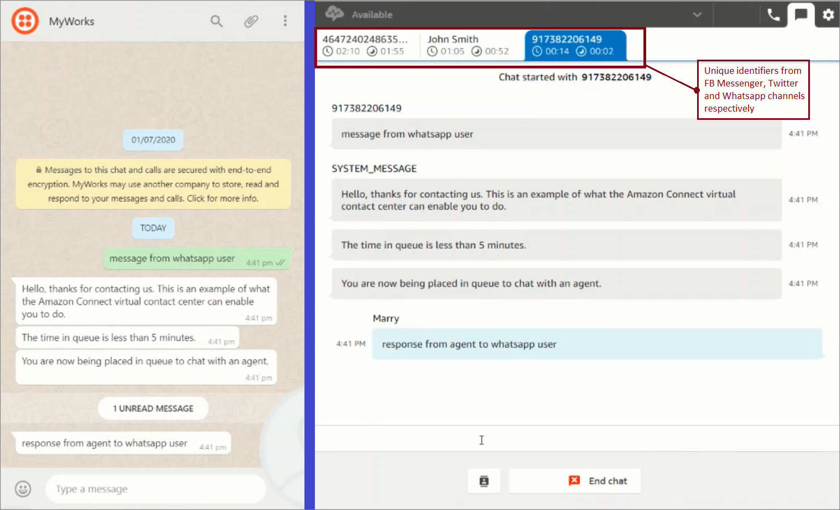This screenshot has width=840, height=510.
Task: Click the 1 UNREAD MESSAGE badge
Action: click(153, 409)
